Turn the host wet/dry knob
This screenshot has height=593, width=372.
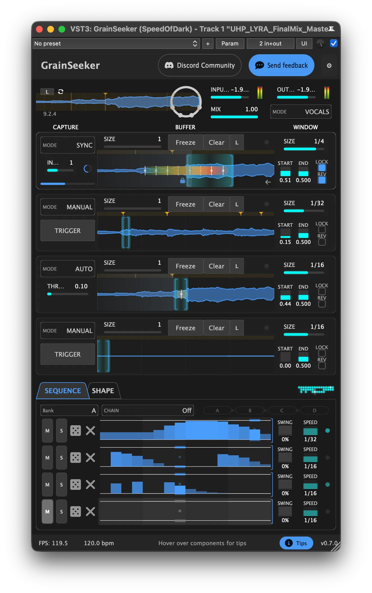(320, 44)
